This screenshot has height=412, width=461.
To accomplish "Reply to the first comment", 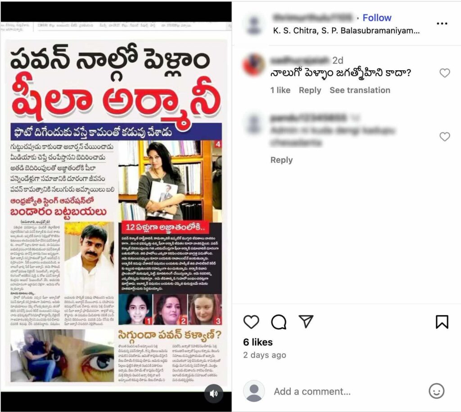I will point(310,90).
